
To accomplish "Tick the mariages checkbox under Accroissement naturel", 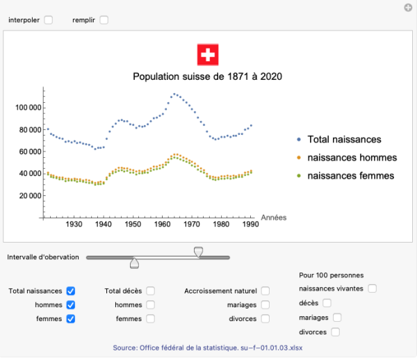I will click(265, 305).
